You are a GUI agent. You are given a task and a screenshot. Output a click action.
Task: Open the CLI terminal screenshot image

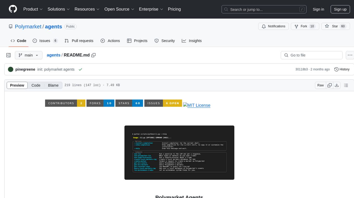pos(179,153)
